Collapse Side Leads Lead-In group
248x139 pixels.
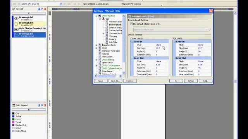[x=175, y=42]
